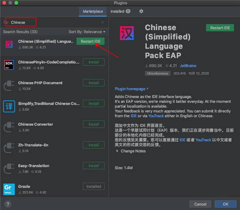Clear the search field text
This screenshot has width=240, height=210.
coord(102,22)
